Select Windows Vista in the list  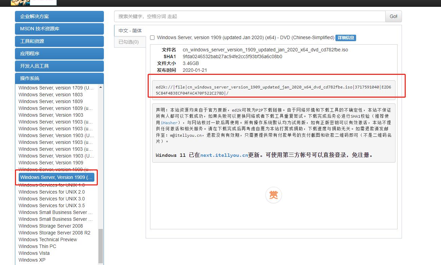34,253
